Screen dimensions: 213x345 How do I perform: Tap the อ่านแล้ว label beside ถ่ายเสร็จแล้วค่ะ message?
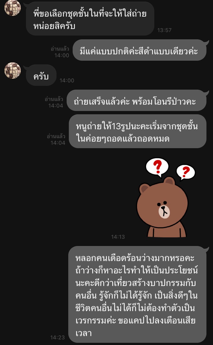coord(54,99)
